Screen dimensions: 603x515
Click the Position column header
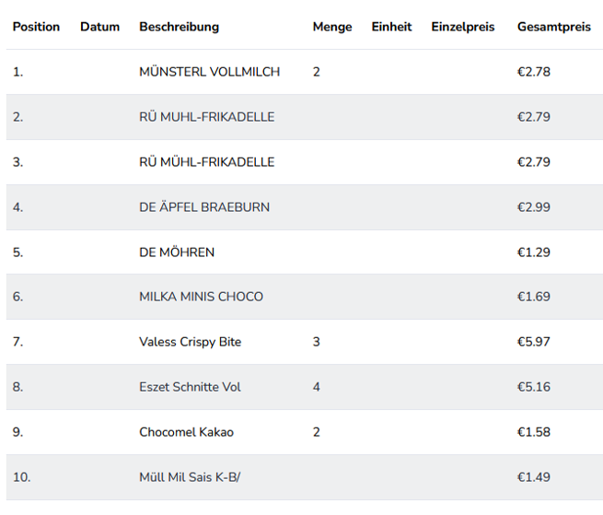[36, 27]
